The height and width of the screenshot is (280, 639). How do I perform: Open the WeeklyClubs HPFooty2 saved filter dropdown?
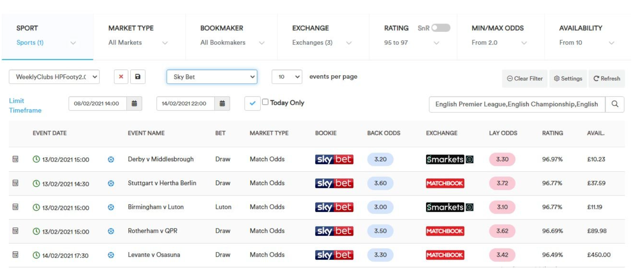coord(54,77)
